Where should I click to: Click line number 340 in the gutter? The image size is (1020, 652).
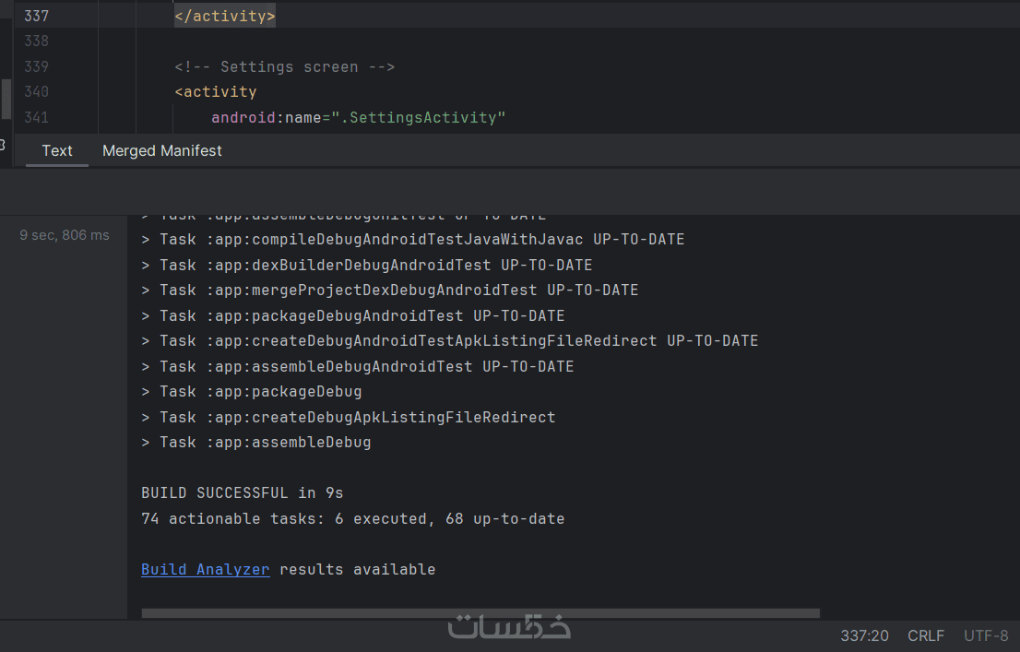point(37,92)
